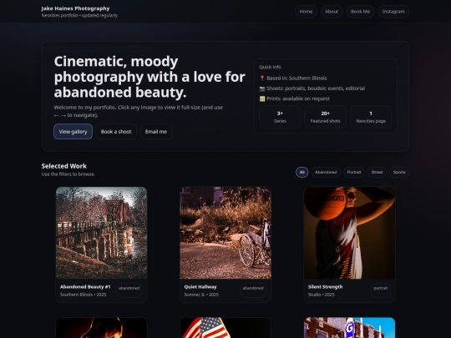Open the Quiet Hallway wheelchair photo

click(225, 233)
